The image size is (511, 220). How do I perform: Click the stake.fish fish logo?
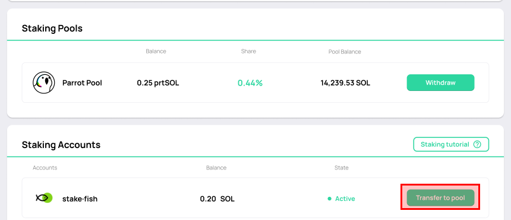(44, 198)
